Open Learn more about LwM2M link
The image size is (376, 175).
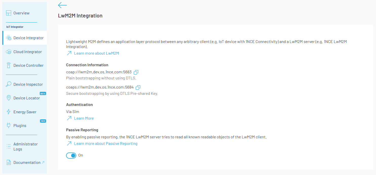click(x=96, y=53)
